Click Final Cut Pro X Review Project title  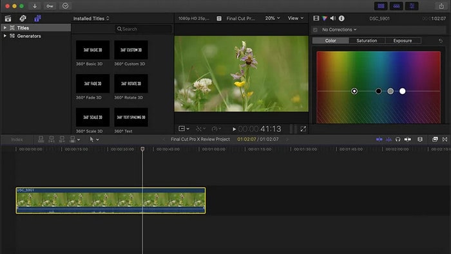200,139
